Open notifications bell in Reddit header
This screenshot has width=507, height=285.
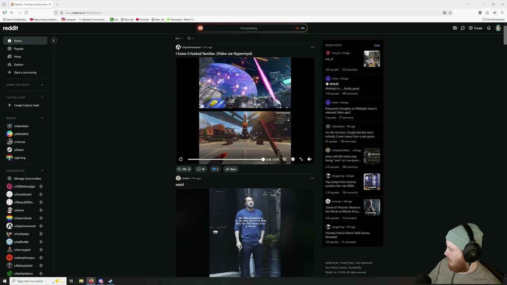click(x=489, y=28)
